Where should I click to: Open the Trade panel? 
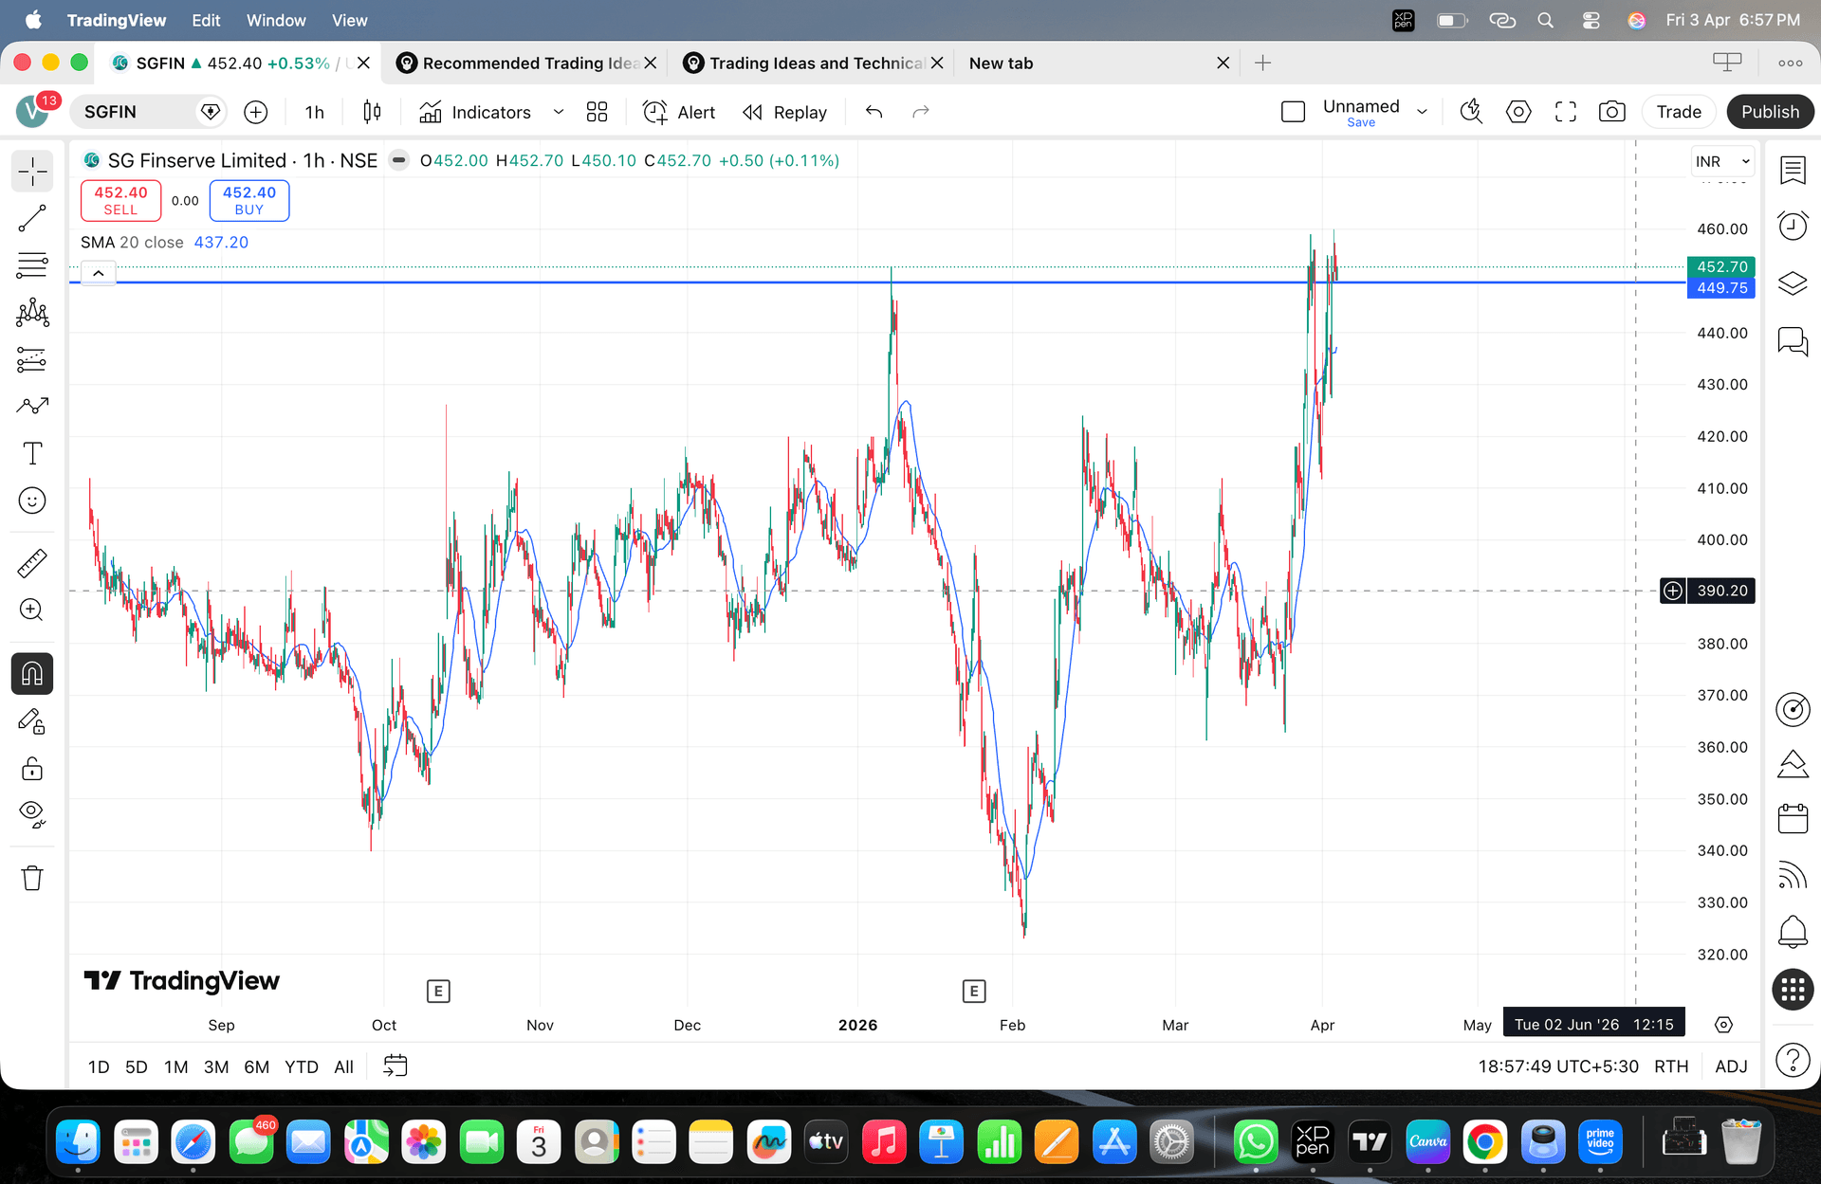point(1679,112)
